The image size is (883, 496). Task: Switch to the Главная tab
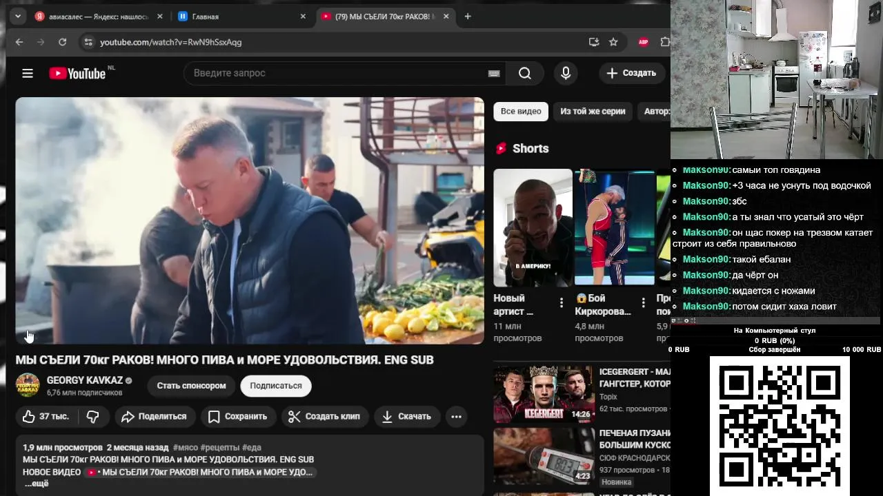[x=243, y=17]
